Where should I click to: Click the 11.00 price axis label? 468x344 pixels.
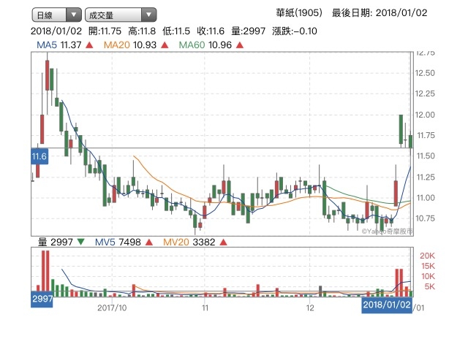pyautogui.click(x=426, y=198)
